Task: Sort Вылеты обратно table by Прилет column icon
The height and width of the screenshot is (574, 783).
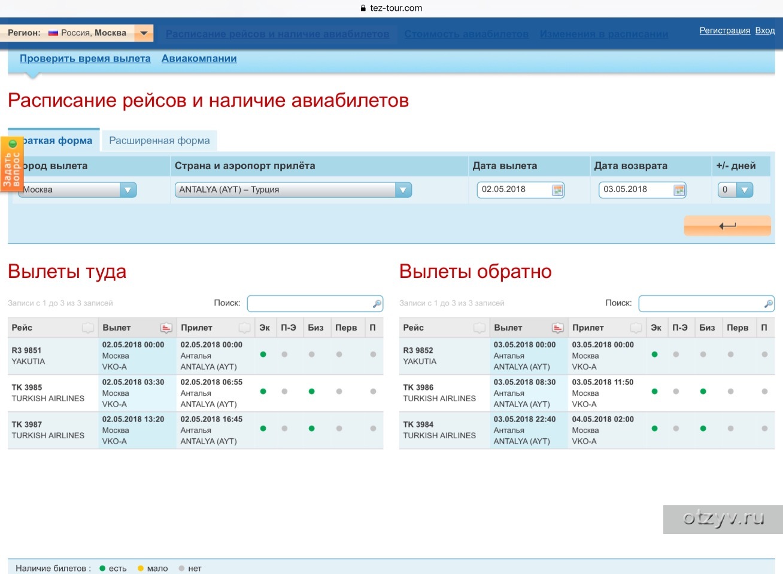Action: [x=636, y=328]
